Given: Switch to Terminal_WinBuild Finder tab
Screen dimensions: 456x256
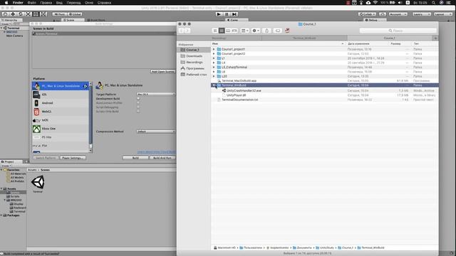Looking at the screenshot, I should click(304, 38).
